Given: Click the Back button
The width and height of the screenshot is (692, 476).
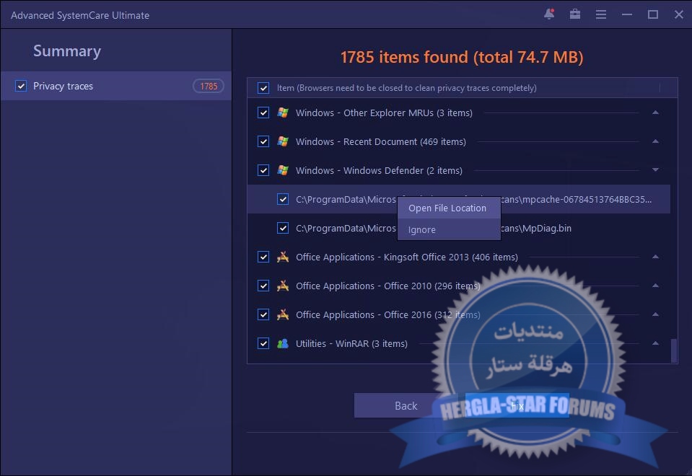Looking at the screenshot, I should point(406,405).
